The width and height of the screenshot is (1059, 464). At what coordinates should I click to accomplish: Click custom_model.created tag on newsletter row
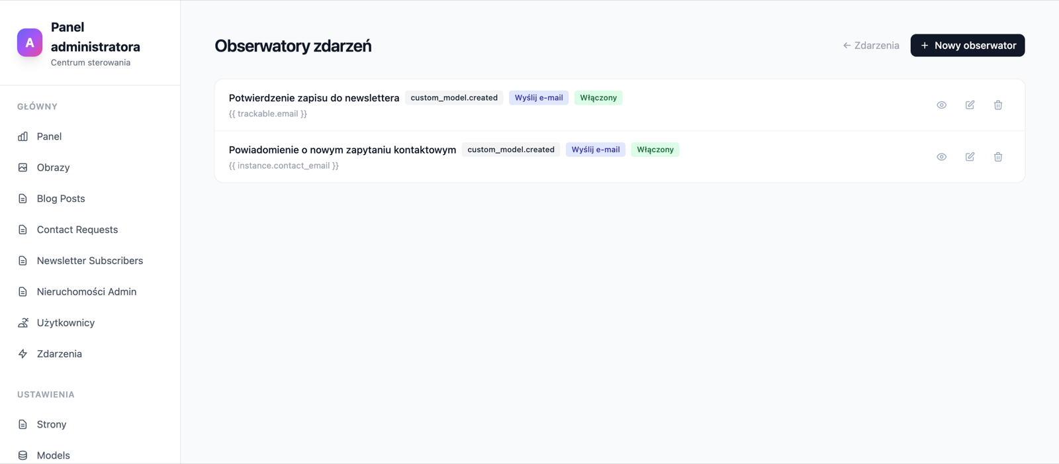click(454, 98)
